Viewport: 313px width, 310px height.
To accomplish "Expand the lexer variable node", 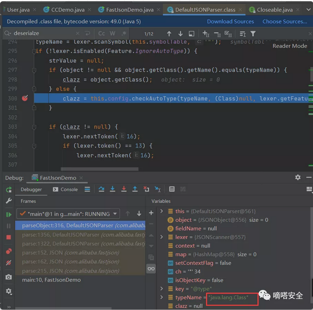I will point(161,237).
